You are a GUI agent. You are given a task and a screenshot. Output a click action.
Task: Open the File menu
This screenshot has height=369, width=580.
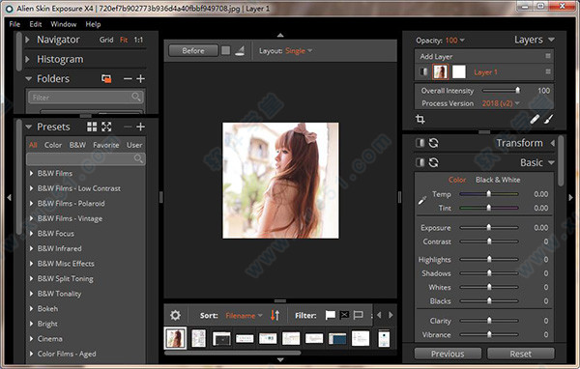coord(14,24)
